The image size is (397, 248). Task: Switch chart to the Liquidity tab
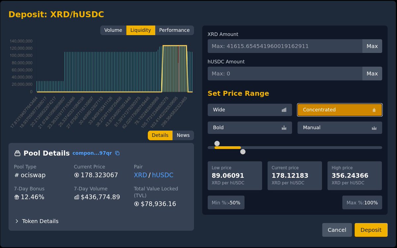click(141, 30)
